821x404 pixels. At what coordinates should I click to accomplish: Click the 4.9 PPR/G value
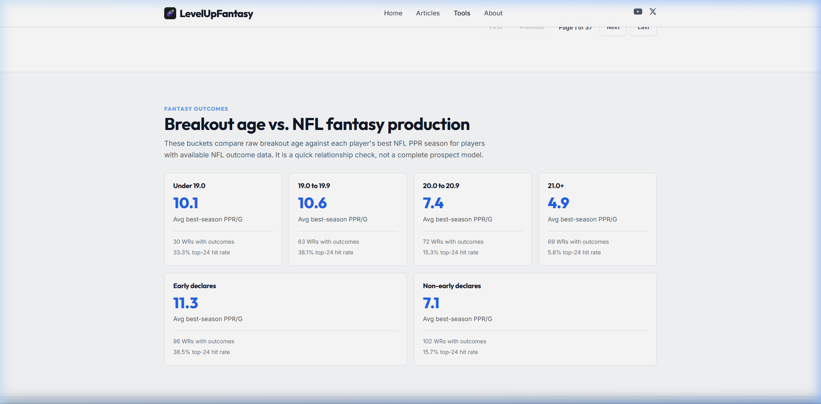[558, 203]
